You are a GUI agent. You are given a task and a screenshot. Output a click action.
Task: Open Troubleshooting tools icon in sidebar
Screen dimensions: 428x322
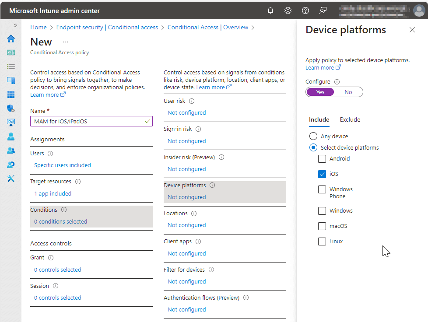point(11,178)
